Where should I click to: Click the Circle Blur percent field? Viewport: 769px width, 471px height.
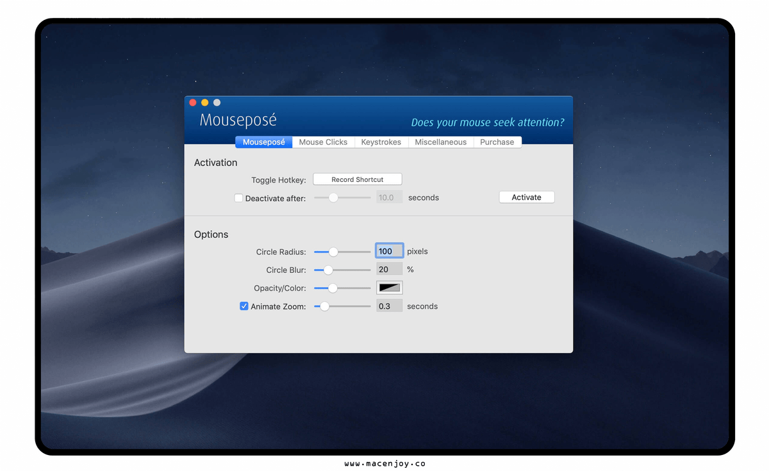click(x=390, y=269)
